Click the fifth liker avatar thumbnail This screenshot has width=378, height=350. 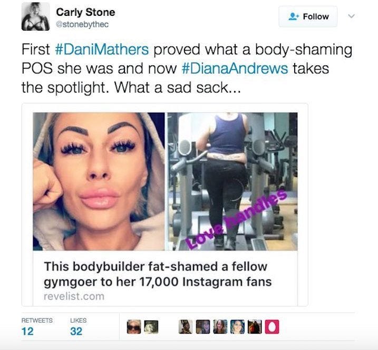tap(220, 327)
